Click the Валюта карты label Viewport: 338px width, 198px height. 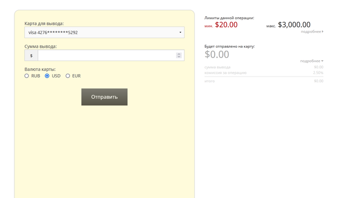[x=40, y=69]
